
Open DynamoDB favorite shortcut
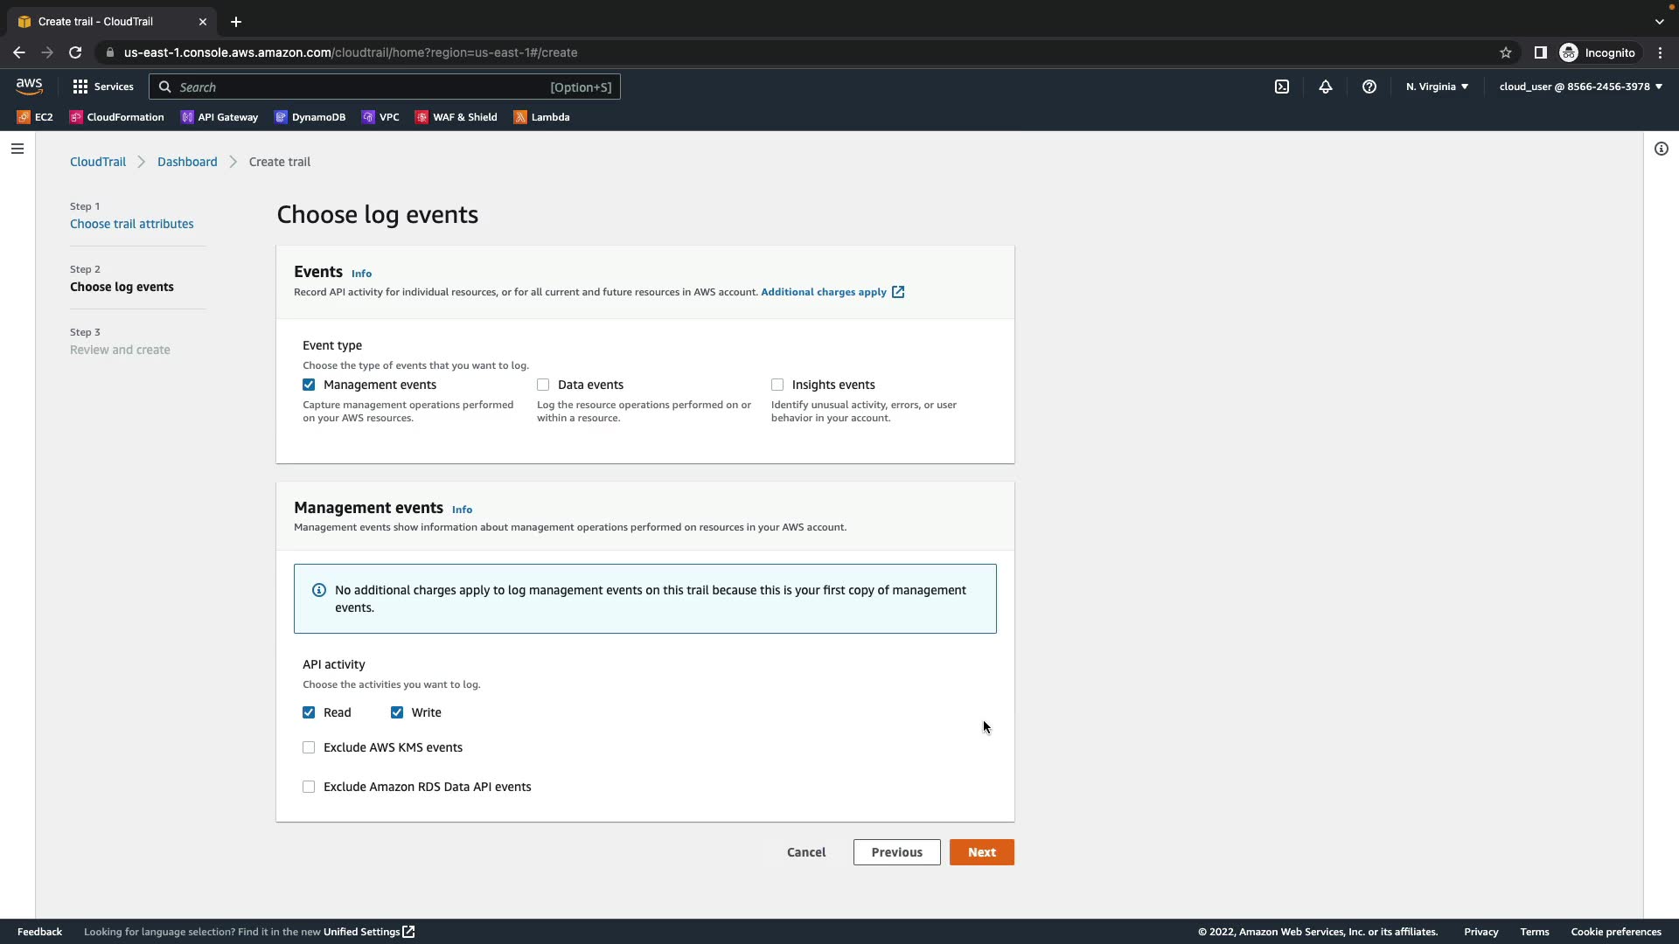(x=310, y=117)
